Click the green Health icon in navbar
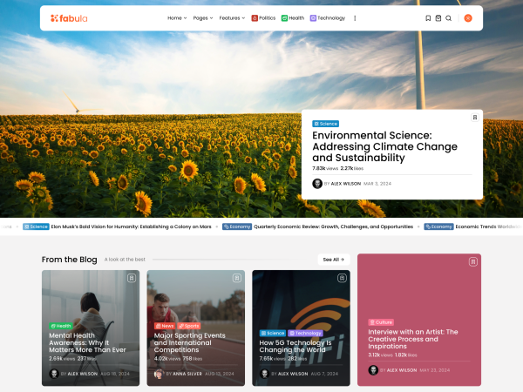 [284, 18]
